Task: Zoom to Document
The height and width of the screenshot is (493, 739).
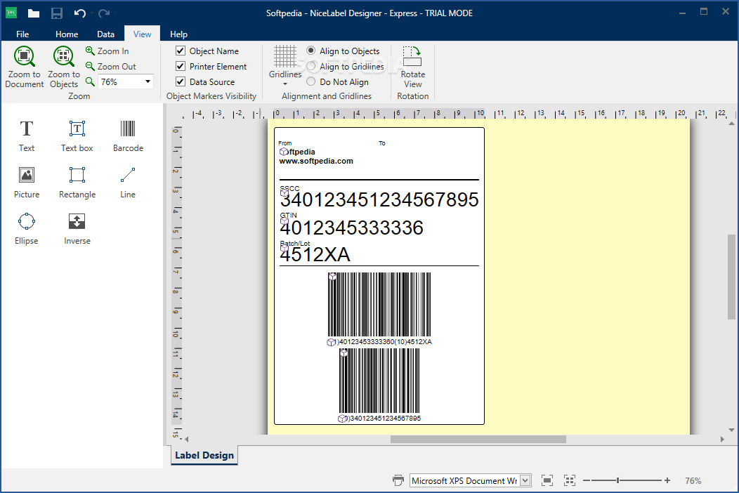Action: coord(24,67)
